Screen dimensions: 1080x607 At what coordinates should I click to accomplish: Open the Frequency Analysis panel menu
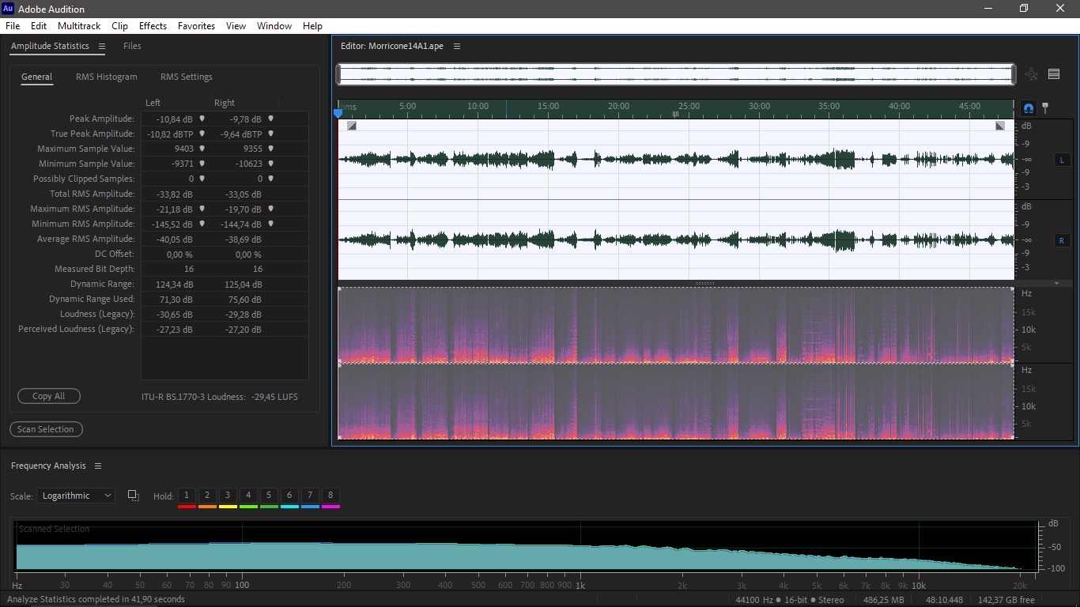(x=98, y=466)
